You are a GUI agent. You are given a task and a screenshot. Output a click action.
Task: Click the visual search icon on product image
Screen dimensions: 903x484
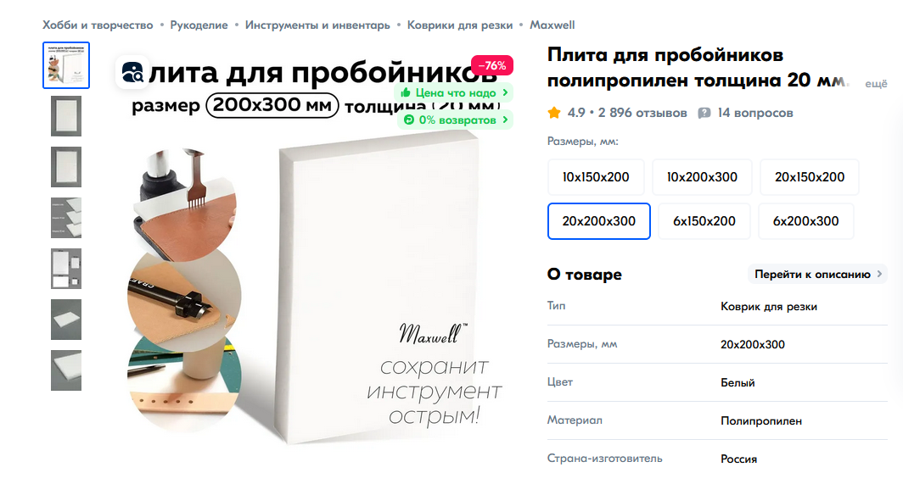click(x=132, y=73)
